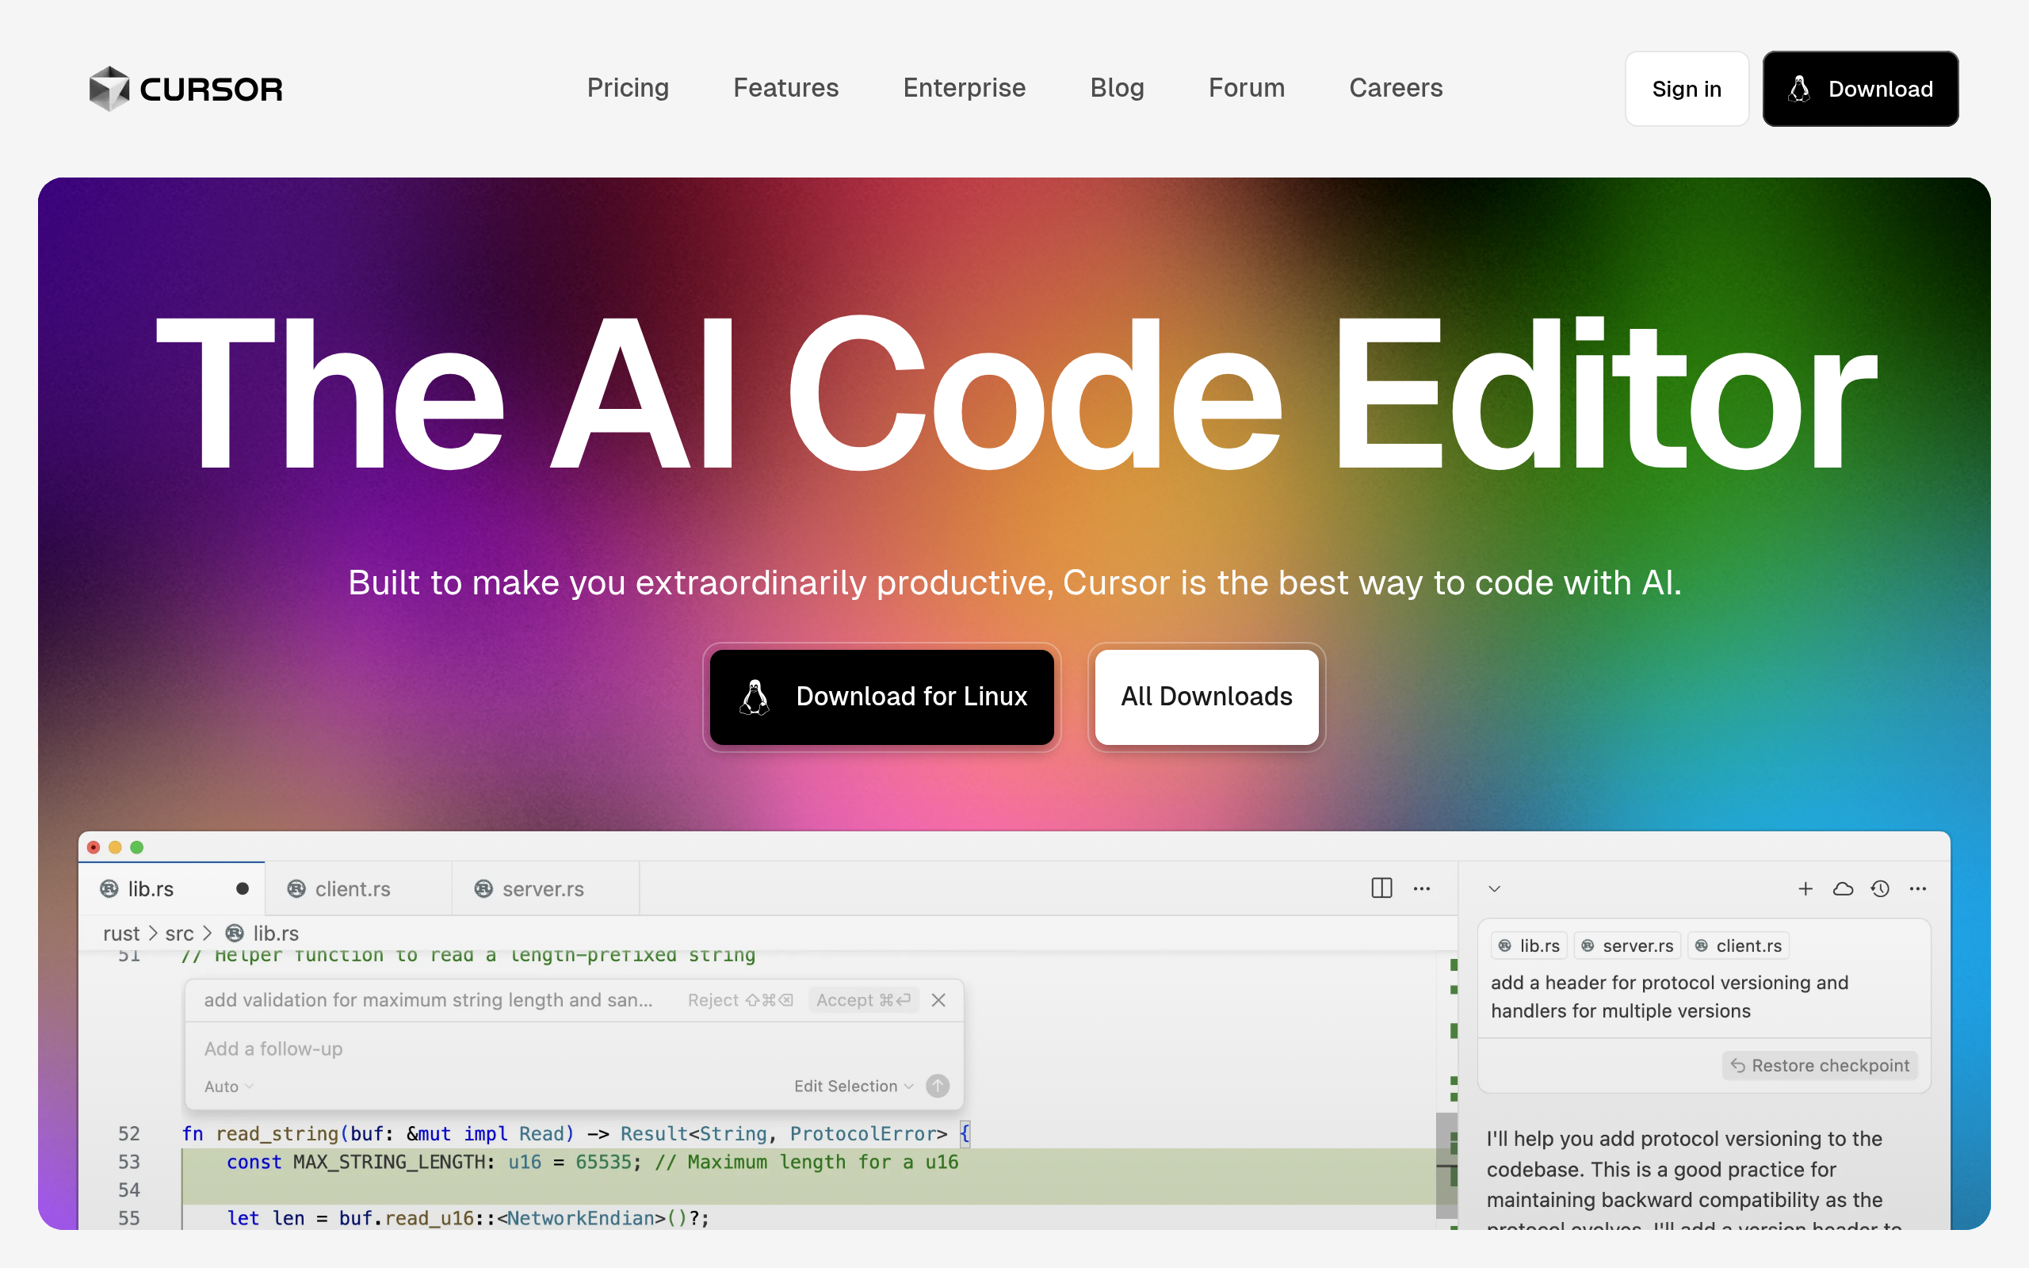Visit the Blog page
Viewport: 2029px width, 1268px height.
coord(1117,88)
